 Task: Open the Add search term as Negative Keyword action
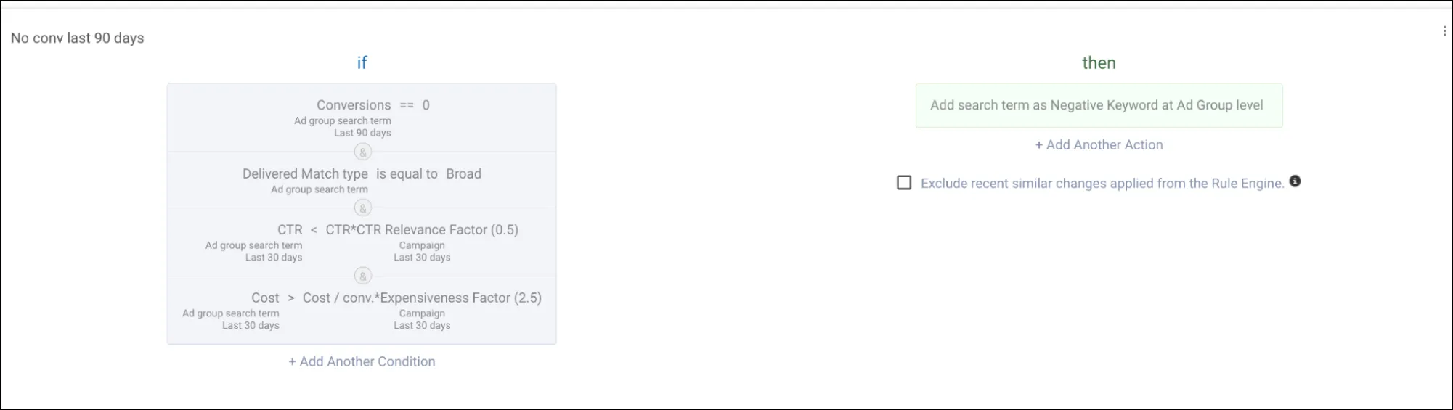point(1099,105)
